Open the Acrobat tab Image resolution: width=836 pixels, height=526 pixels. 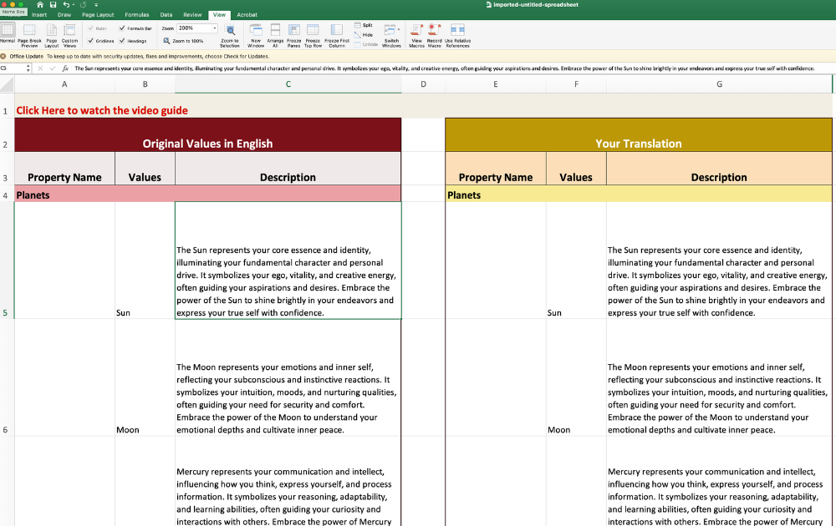[x=247, y=15]
